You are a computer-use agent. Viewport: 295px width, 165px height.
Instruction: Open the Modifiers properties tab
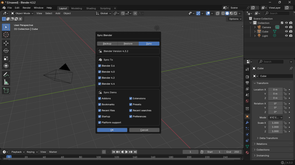click(x=247, y=123)
